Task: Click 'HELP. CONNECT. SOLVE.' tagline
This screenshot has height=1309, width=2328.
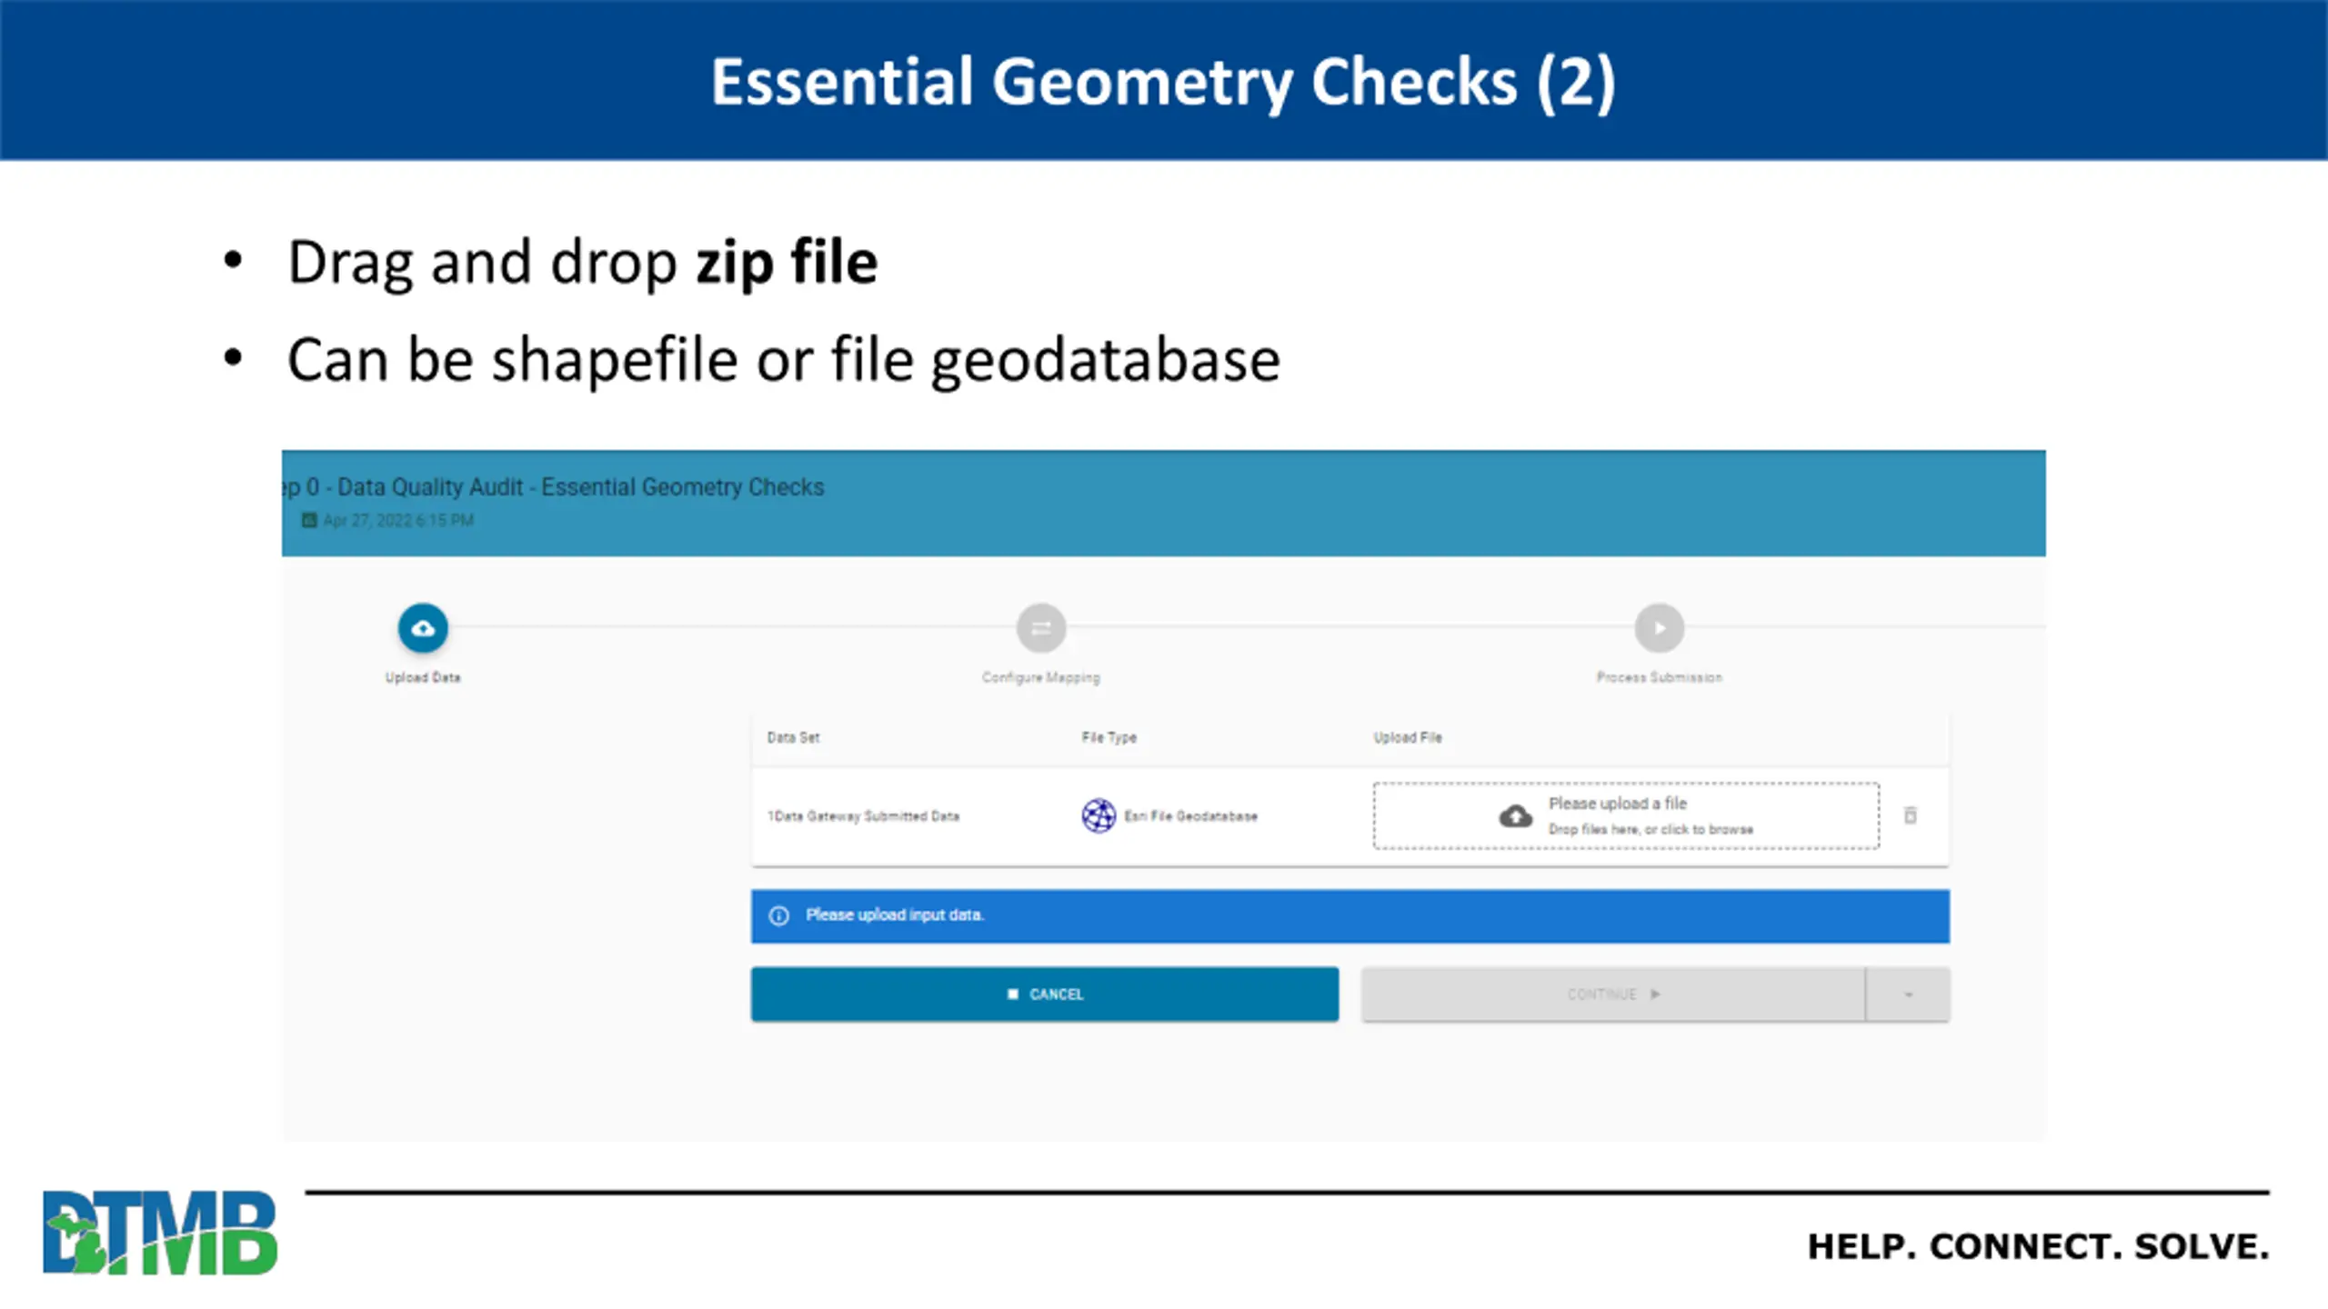Action: click(x=2038, y=1246)
